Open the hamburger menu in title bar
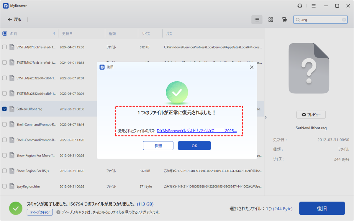 pos(314,6)
